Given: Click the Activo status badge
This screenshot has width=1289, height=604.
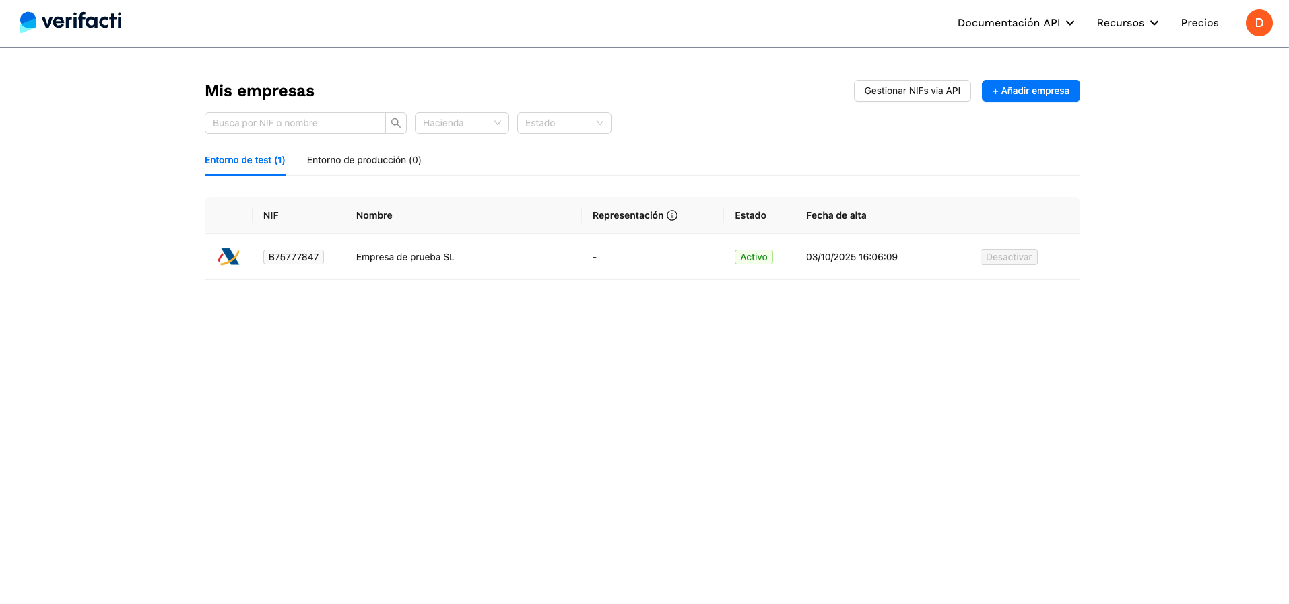Looking at the screenshot, I should (x=754, y=257).
